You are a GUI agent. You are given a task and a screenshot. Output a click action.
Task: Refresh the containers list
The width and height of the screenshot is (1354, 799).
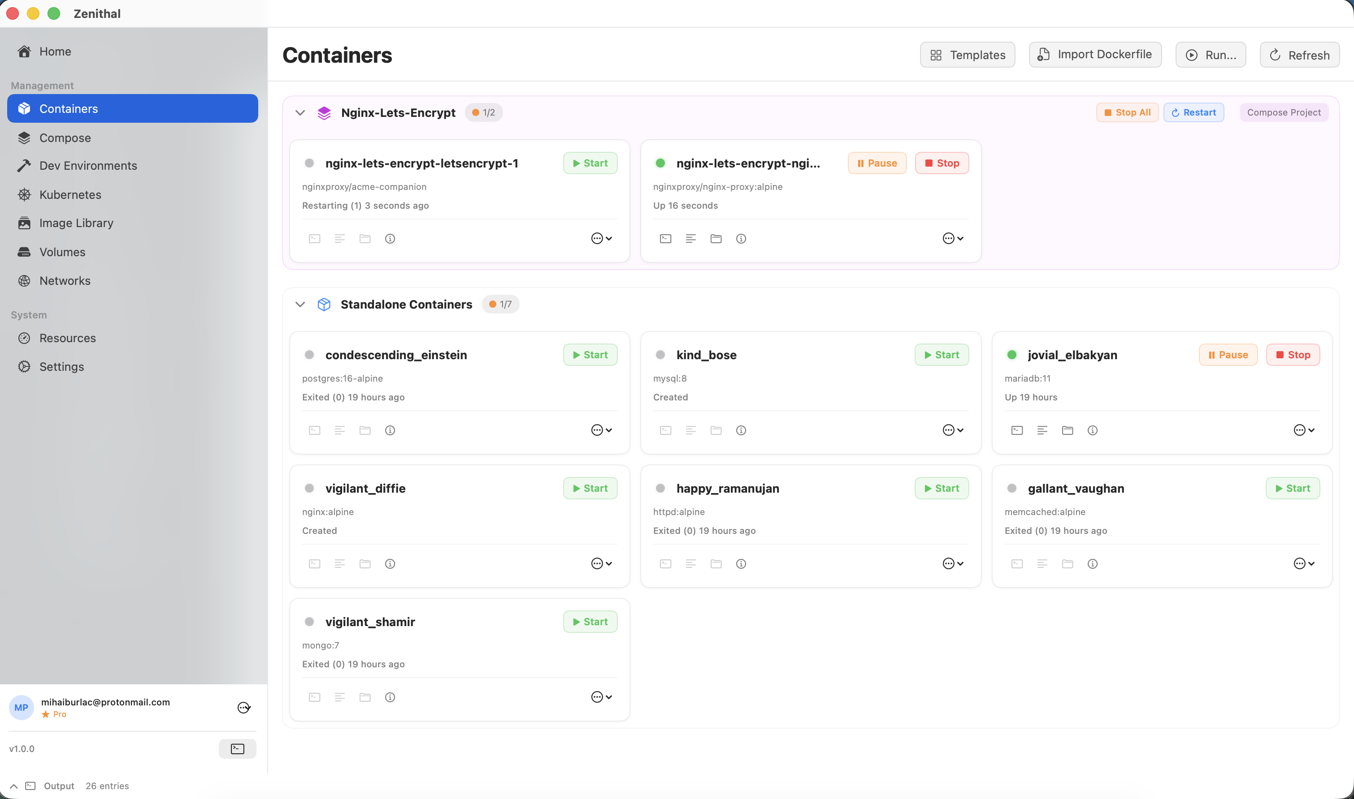tap(1299, 54)
